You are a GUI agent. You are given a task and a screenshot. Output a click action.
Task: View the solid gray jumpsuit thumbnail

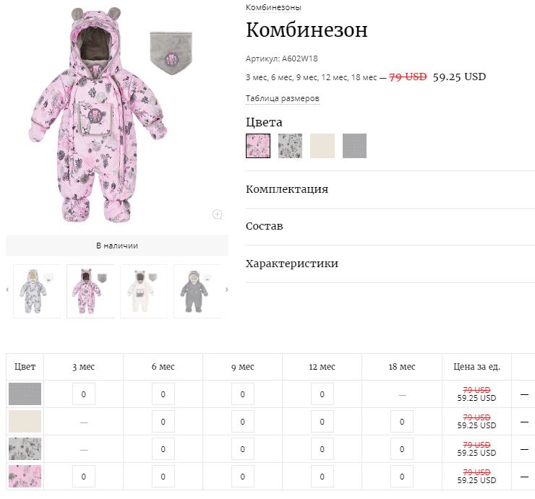click(197, 291)
